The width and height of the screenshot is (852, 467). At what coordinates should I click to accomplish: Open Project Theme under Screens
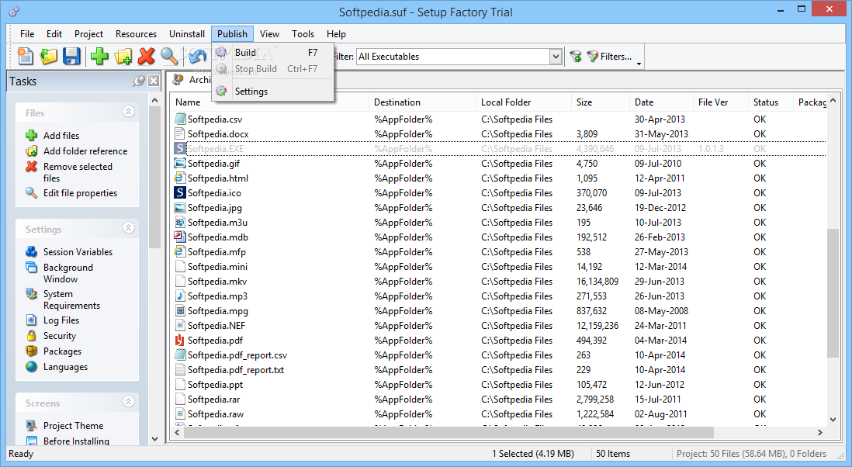point(74,426)
